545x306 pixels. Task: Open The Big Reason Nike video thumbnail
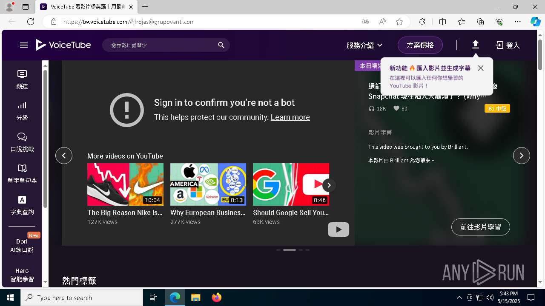125,184
